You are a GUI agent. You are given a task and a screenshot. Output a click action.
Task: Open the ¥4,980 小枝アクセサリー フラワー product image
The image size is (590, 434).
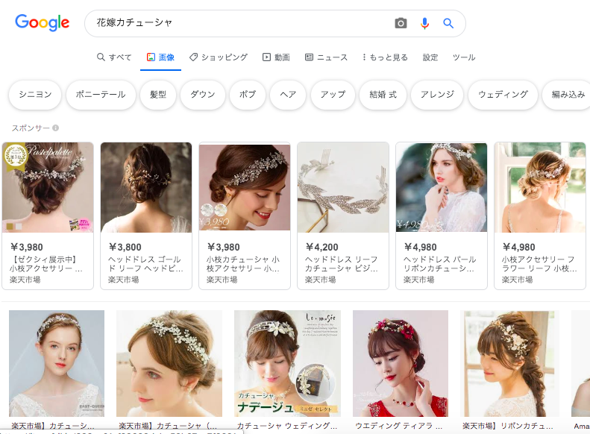point(540,187)
